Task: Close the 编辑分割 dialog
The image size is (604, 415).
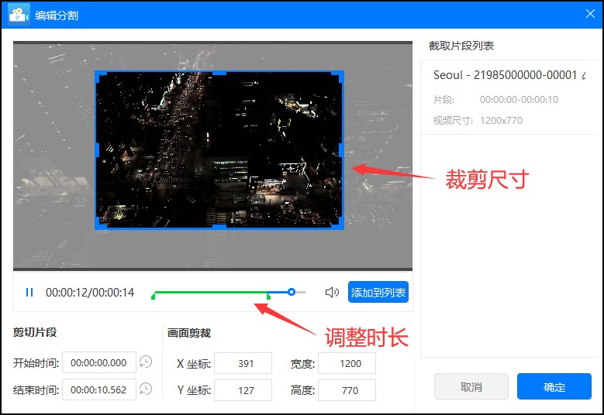Action: pos(590,14)
